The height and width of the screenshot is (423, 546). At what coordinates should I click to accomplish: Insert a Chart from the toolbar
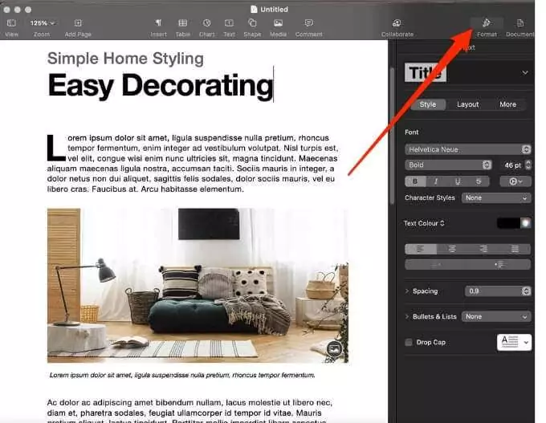click(x=207, y=27)
